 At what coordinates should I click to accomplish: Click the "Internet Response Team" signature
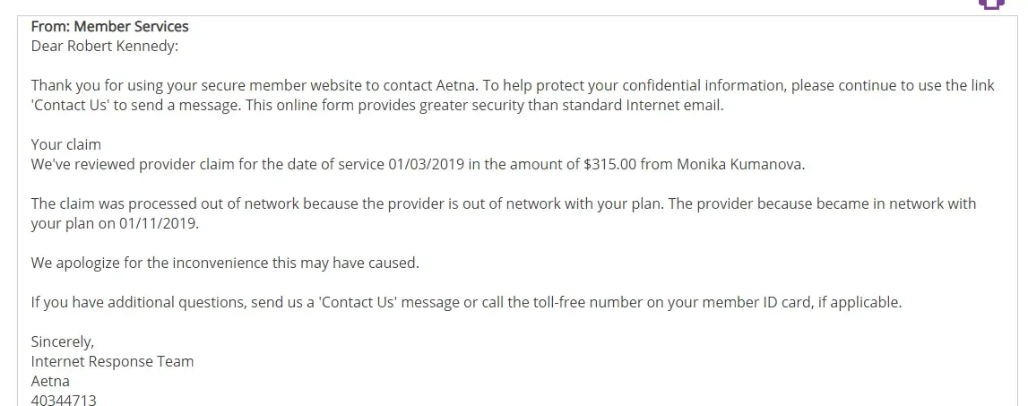pos(112,361)
